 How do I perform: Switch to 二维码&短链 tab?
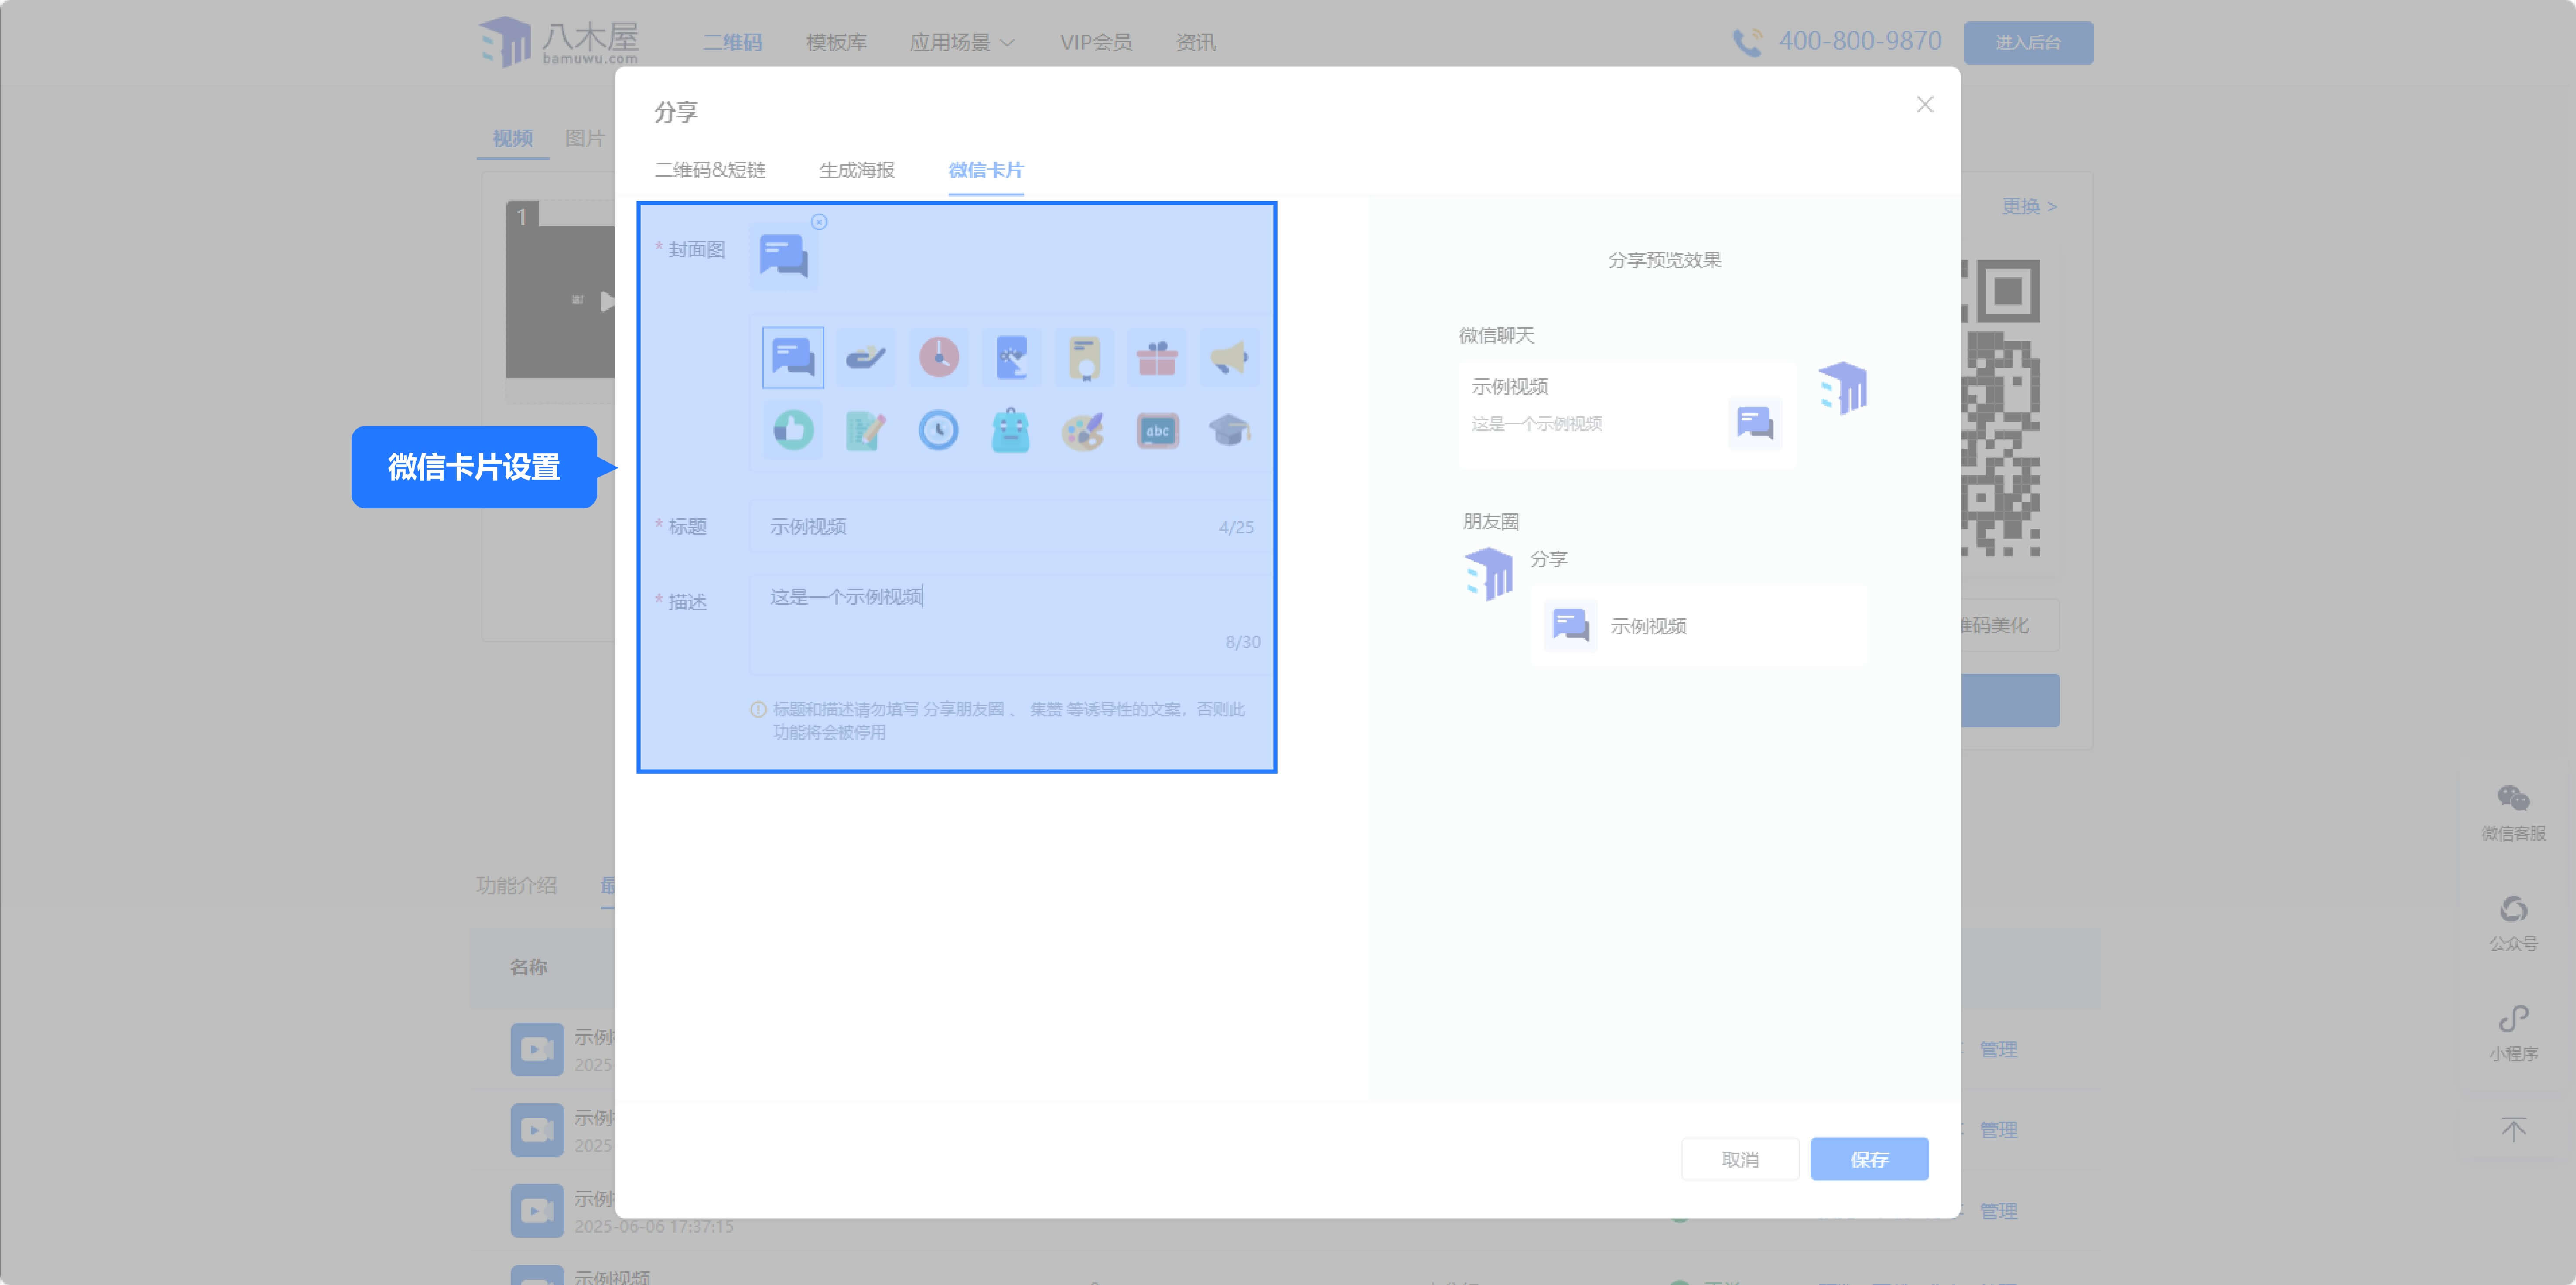coord(710,170)
